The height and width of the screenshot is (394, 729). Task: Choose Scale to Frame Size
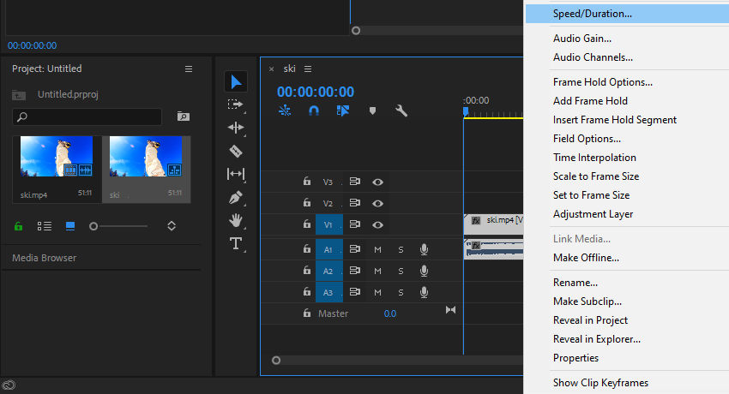pyautogui.click(x=596, y=176)
